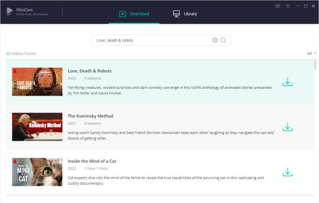Select Inside the Mind of a Cat thumbnail
The image size is (319, 203).
coord(37,172)
